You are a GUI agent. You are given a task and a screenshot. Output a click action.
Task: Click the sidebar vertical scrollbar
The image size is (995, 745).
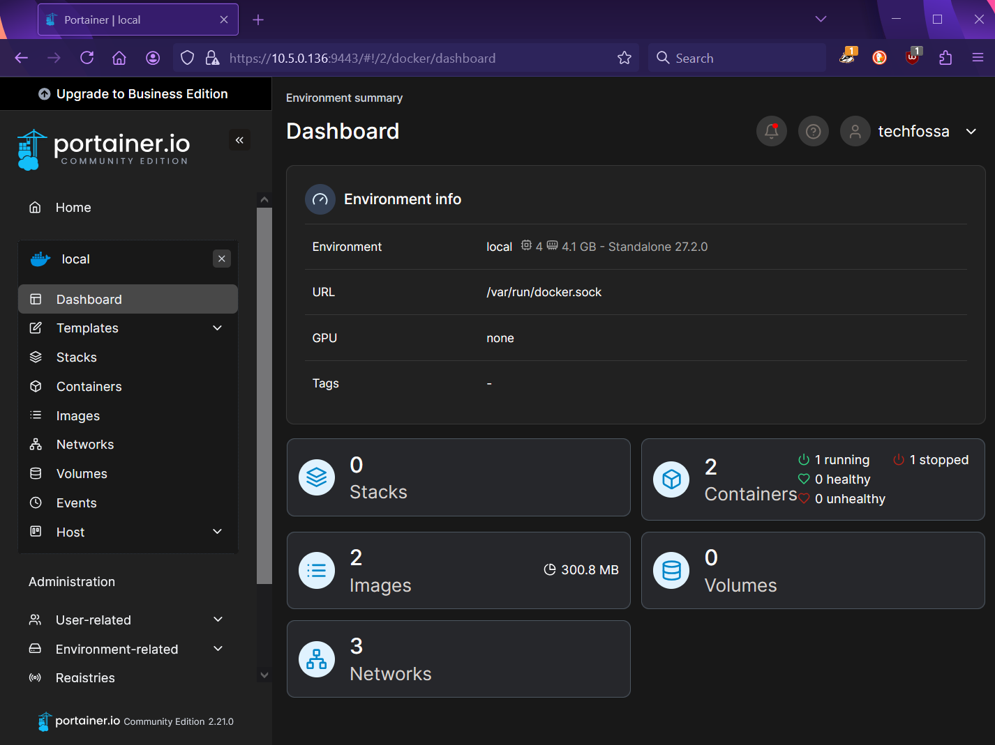[264, 394]
